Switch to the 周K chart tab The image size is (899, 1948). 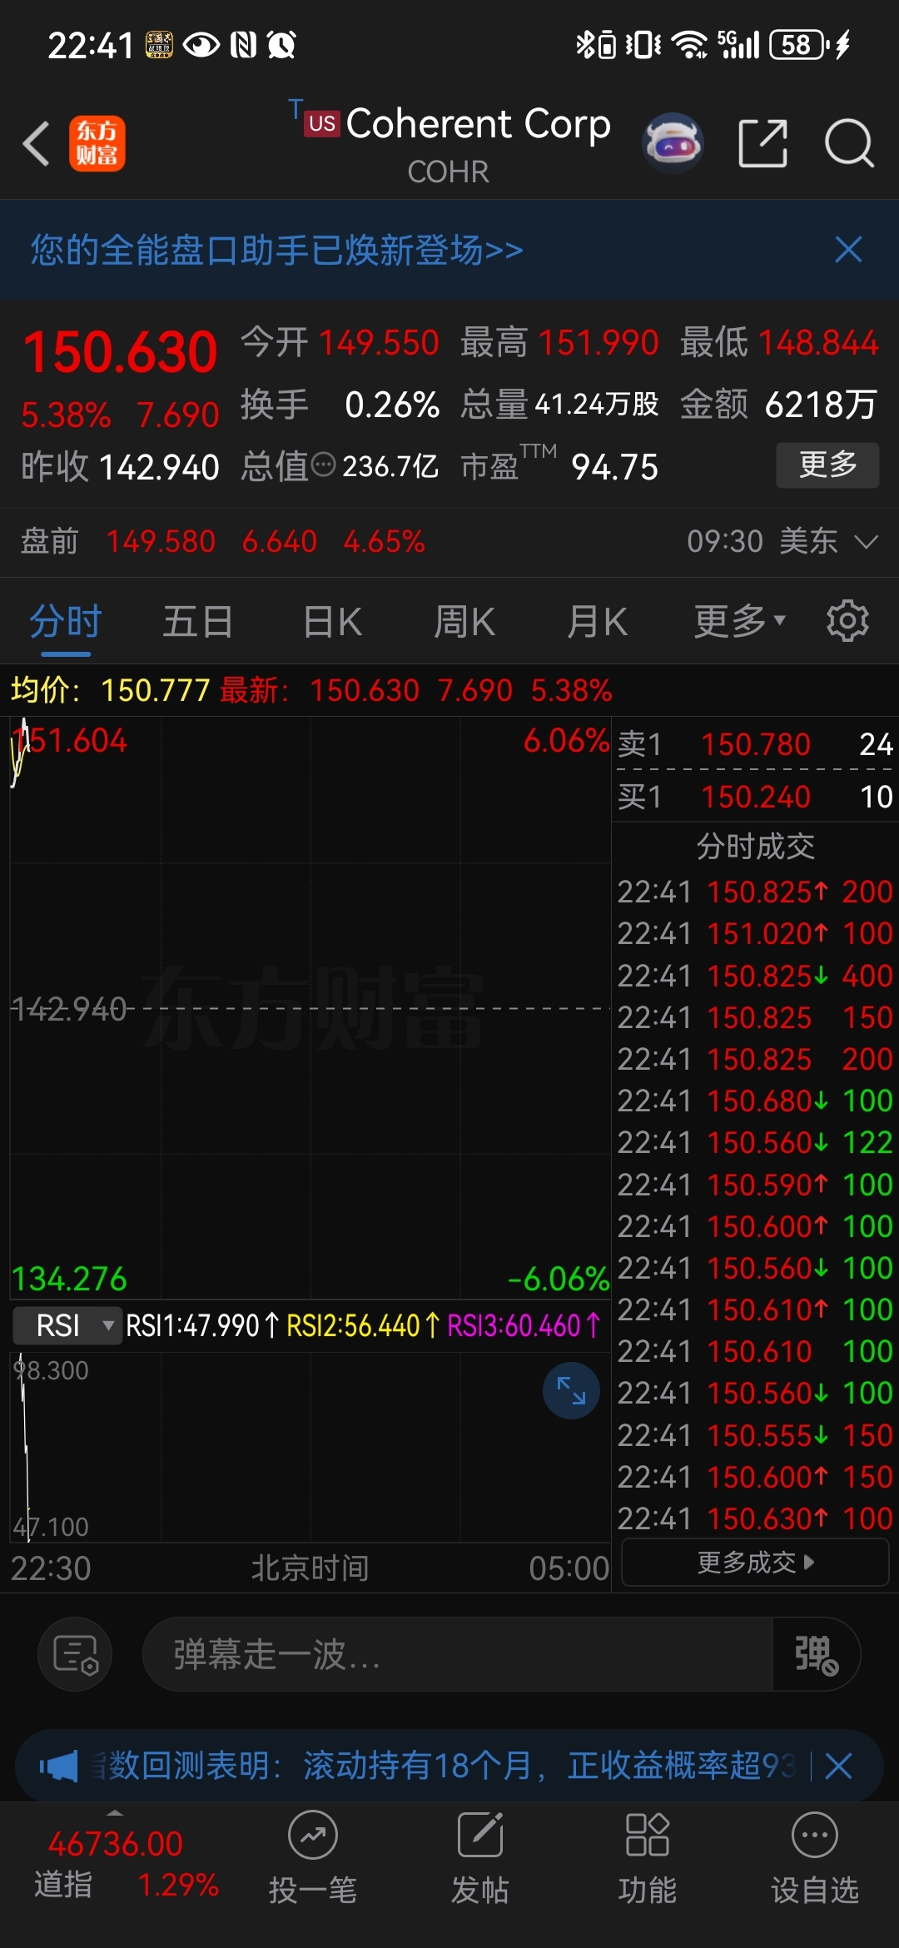pyautogui.click(x=464, y=621)
